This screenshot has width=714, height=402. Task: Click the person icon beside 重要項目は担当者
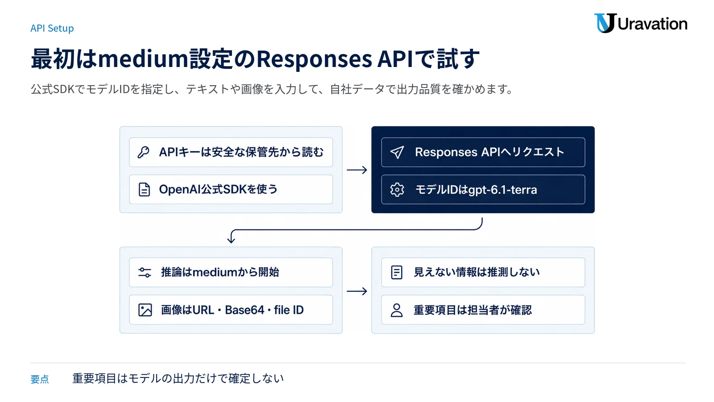pos(397,310)
